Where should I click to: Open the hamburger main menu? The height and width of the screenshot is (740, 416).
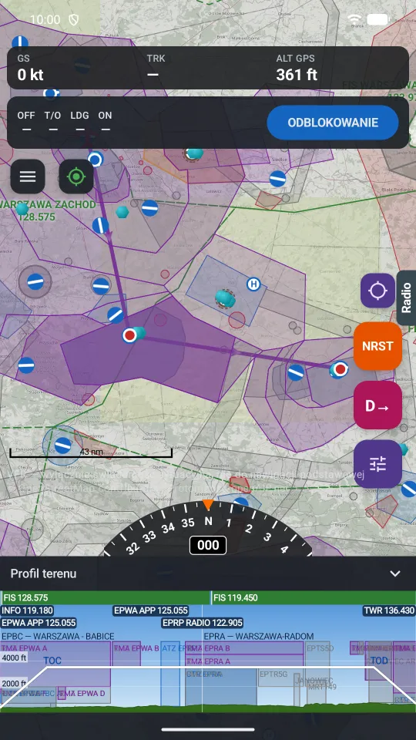[28, 177]
